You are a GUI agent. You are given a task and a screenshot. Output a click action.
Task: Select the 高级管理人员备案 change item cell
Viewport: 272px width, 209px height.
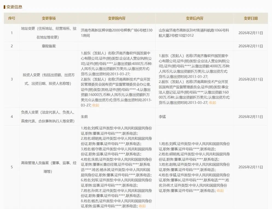(x=49, y=167)
